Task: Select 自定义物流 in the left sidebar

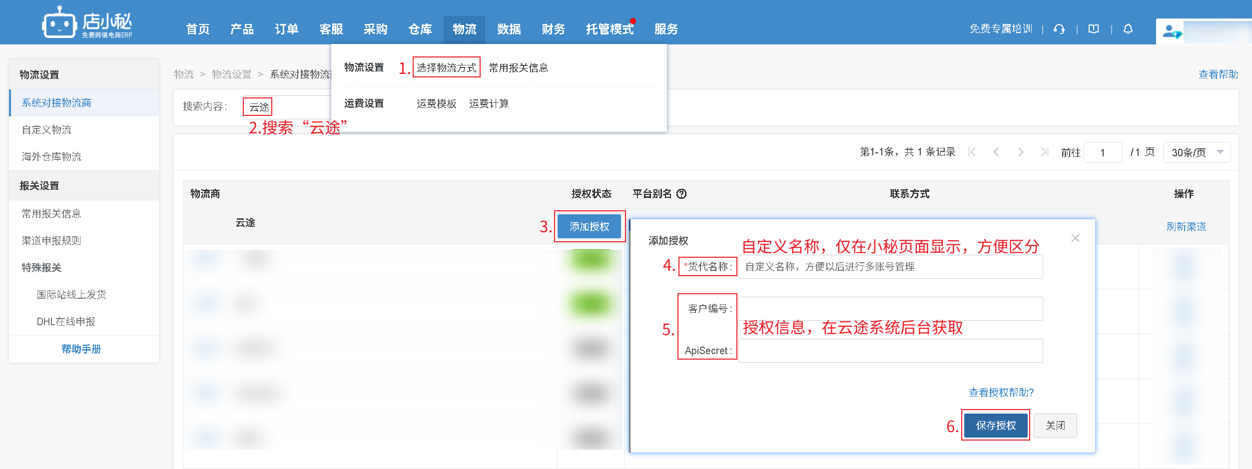Action: (46, 130)
